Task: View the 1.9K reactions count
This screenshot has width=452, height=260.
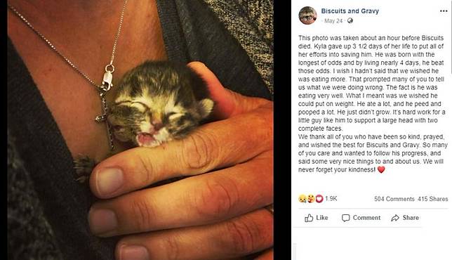Action: click(331, 199)
